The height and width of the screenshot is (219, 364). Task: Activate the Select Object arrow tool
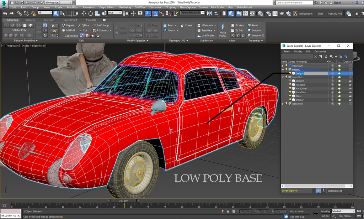tap(56, 14)
